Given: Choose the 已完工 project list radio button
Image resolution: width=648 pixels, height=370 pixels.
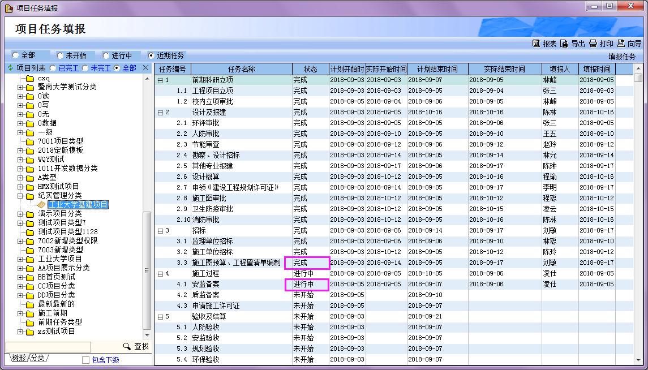Looking at the screenshot, I should [x=53, y=68].
